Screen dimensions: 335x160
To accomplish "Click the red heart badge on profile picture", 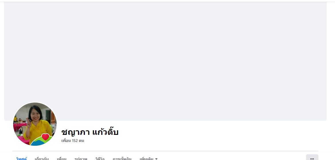I will coord(45,137).
